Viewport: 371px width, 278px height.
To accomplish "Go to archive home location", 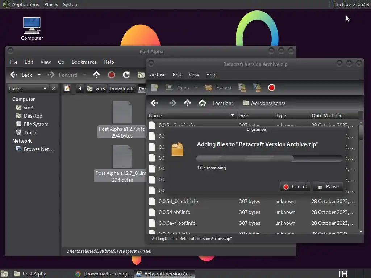I will [x=202, y=103].
